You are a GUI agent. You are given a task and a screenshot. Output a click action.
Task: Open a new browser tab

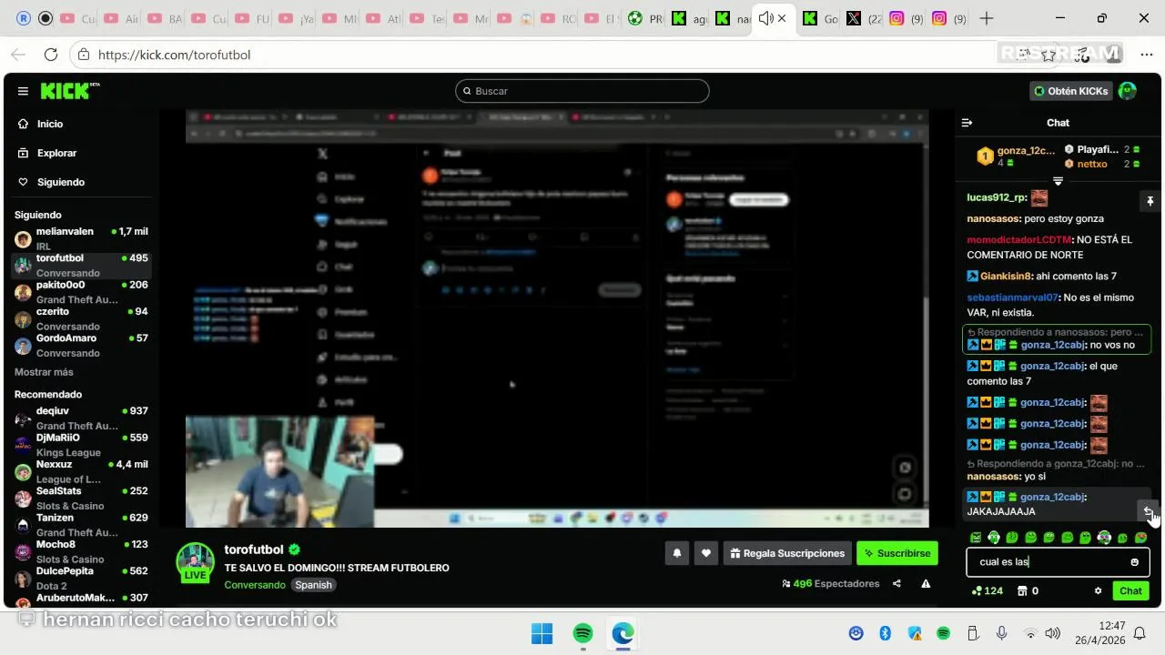(987, 18)
